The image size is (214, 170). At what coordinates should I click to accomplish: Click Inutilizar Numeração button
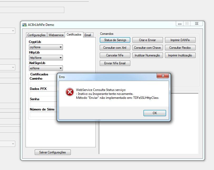(147, 55)
